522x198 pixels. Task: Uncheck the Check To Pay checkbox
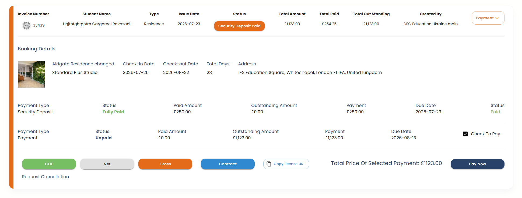pos(465,134)
